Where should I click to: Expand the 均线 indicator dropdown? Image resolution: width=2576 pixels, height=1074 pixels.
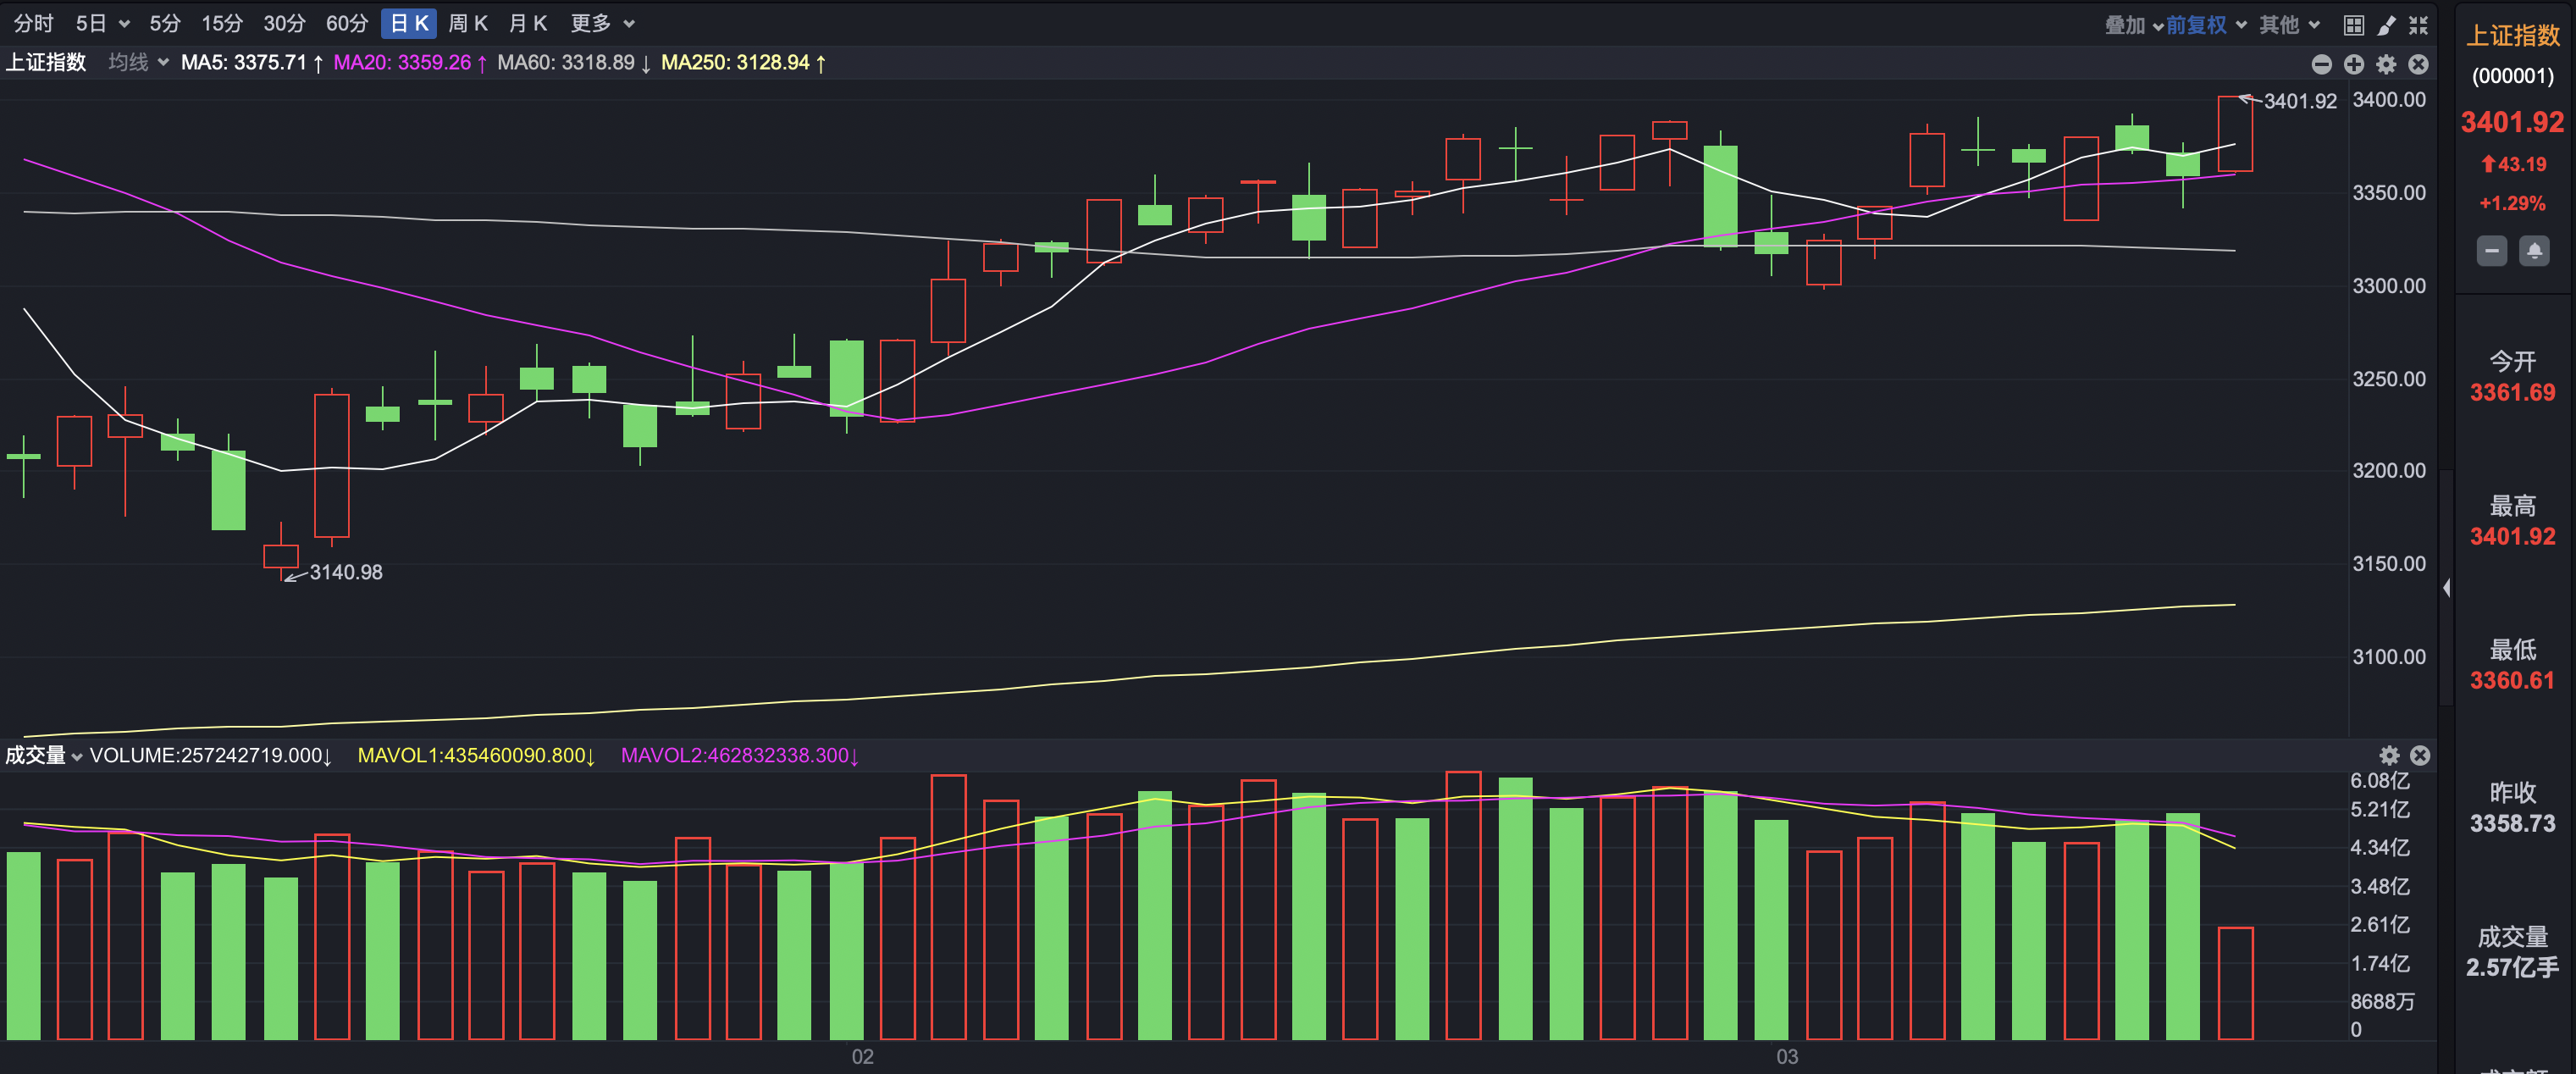(x=138, y=62)
